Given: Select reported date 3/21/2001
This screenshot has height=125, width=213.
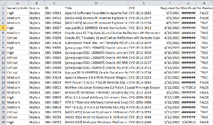Looking at the screenshot, I should pos(170,102).
